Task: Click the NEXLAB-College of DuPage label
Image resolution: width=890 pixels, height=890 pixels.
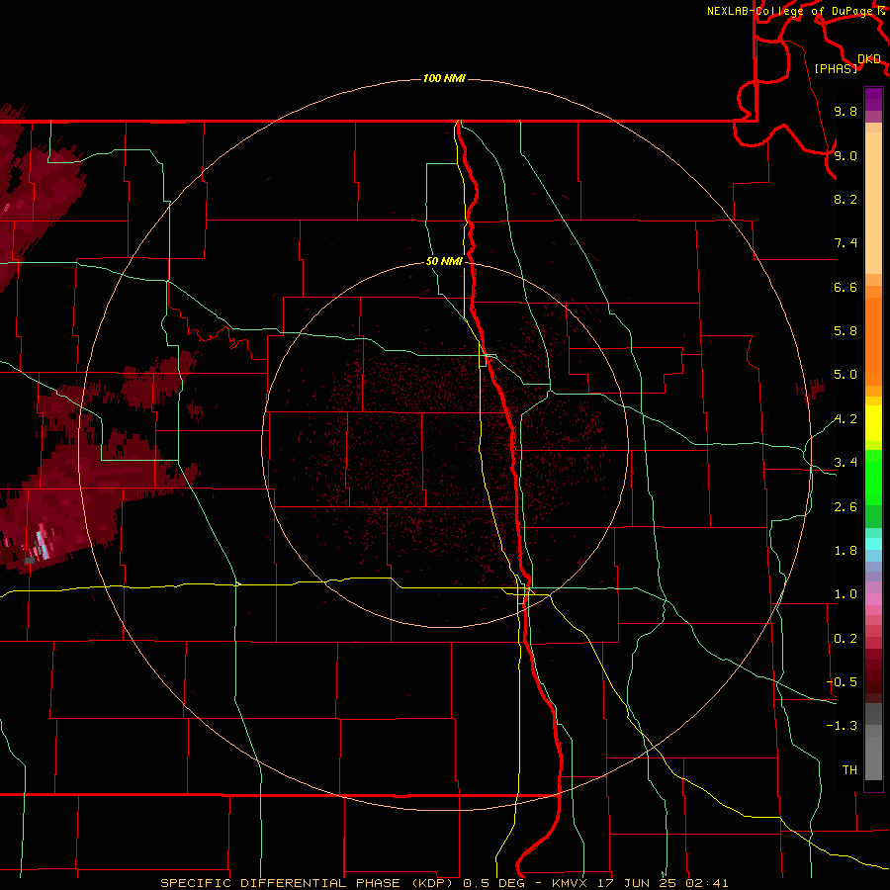Action: (x=789, y=11)
